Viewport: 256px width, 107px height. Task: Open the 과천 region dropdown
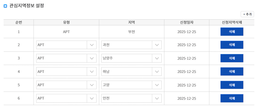click(x=131, y=45)
